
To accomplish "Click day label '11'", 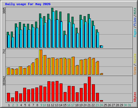I will tap(49, 105).
